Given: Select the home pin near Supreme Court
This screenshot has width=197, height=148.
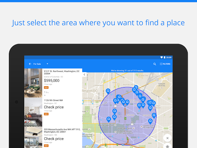Looking at the screenshot, I should 150,121.
